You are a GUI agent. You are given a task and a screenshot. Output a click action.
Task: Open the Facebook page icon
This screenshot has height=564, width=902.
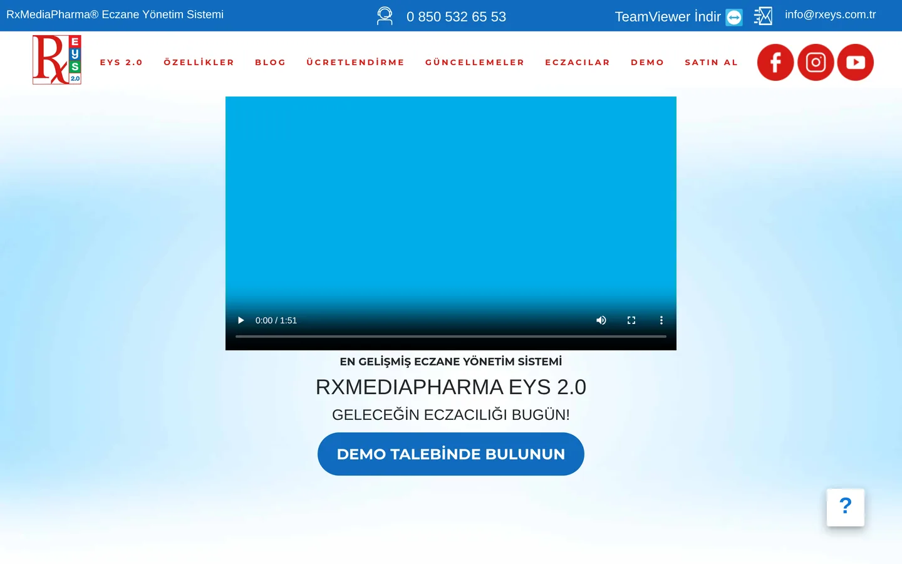(x=775, y=62)
